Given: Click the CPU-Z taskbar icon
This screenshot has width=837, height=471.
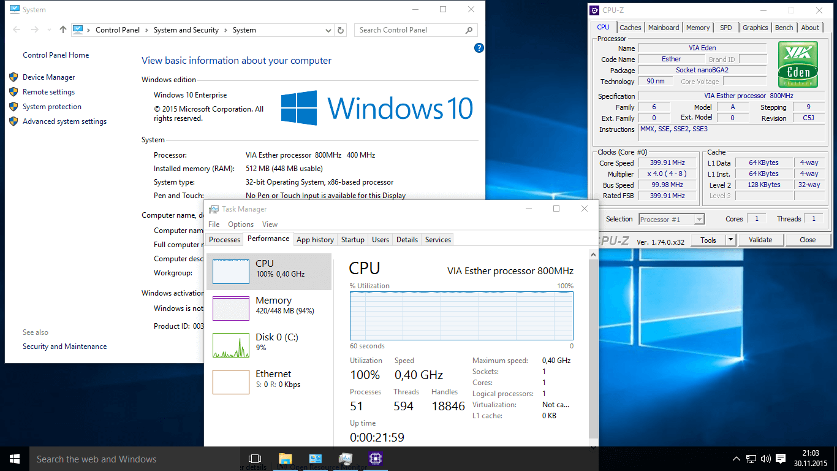Looking at the screenshot, I should click(x=375, y=459).
